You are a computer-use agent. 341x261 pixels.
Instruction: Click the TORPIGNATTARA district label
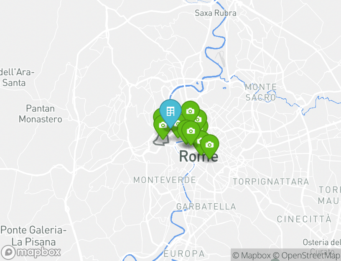pyautogui.click(x=271, y=182)
